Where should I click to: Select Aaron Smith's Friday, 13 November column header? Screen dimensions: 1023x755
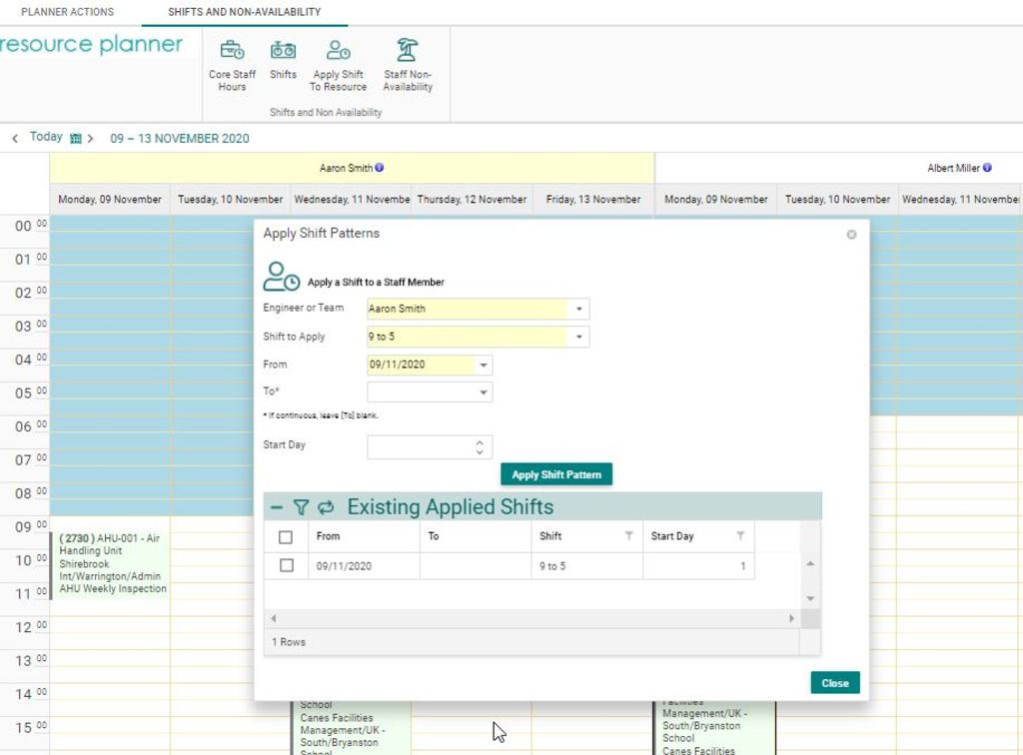593,200
